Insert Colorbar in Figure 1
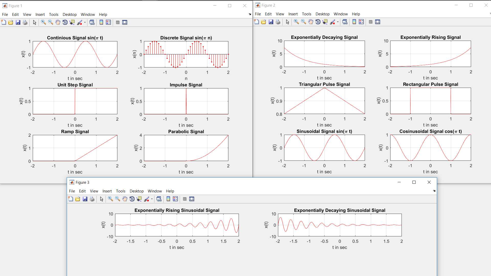This screenshot has height=276, width=491. 101,22
